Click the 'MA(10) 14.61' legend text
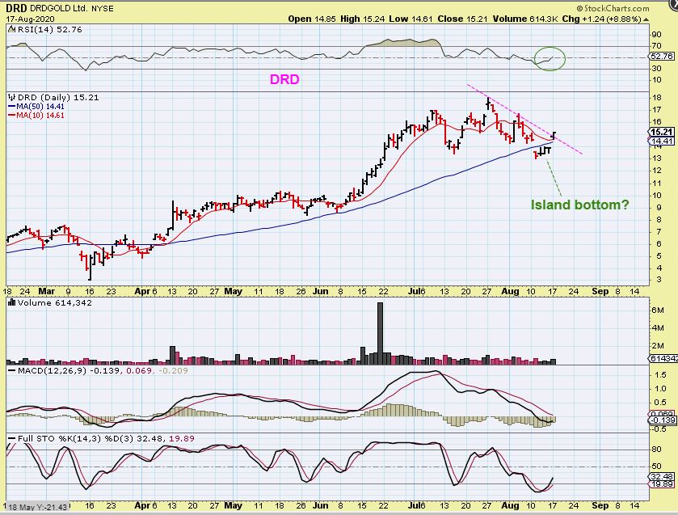 click(40, 116)
